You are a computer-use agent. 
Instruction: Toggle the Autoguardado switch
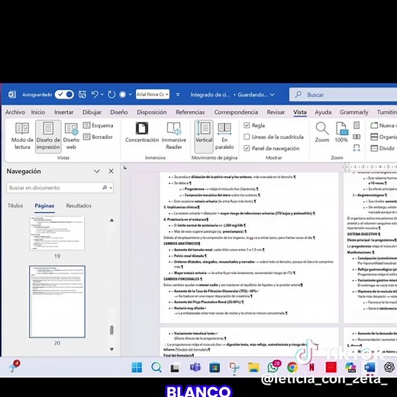coord(64,95)
